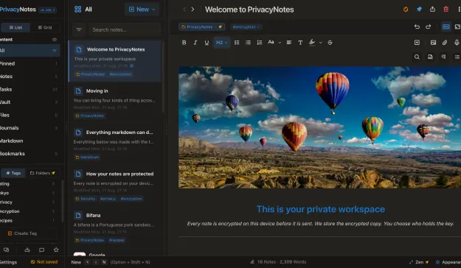Switch to Grid view
Screen dimensions: 461x268
(45, 27)
